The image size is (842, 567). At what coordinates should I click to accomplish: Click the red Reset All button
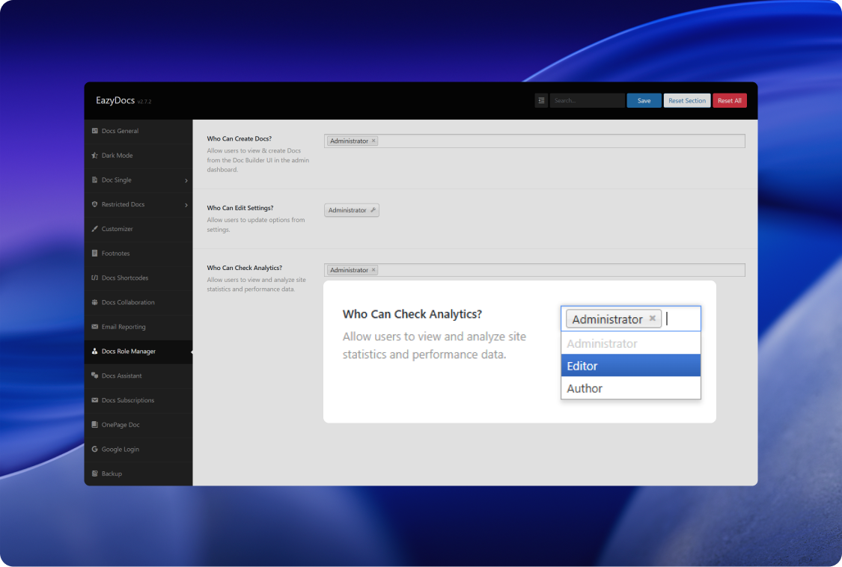(x=729, y=100)
